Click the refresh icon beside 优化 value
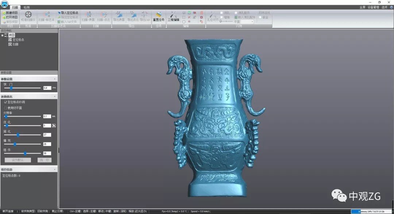Screen dimensions: 394x214 pos(54,126)
